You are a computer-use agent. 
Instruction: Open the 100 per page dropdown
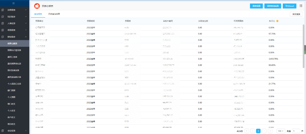pyautogui.click(x=281, y=131)
